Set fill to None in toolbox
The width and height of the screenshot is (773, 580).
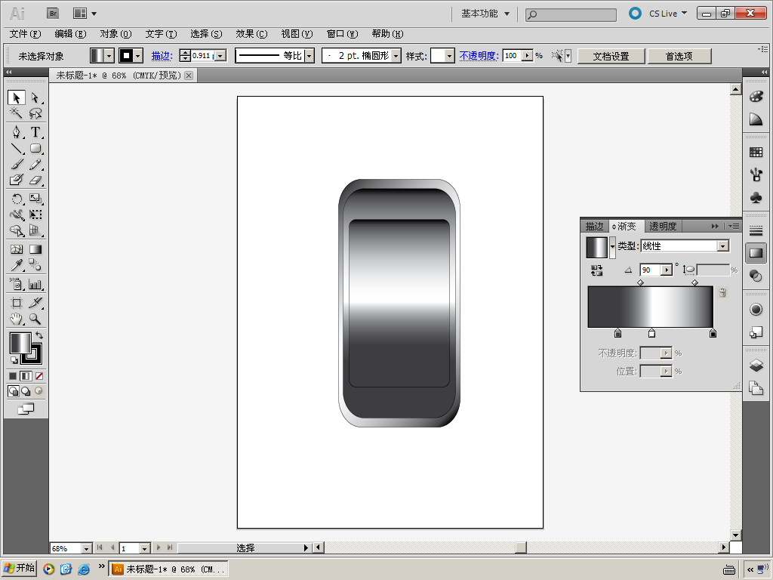(39, 375)
